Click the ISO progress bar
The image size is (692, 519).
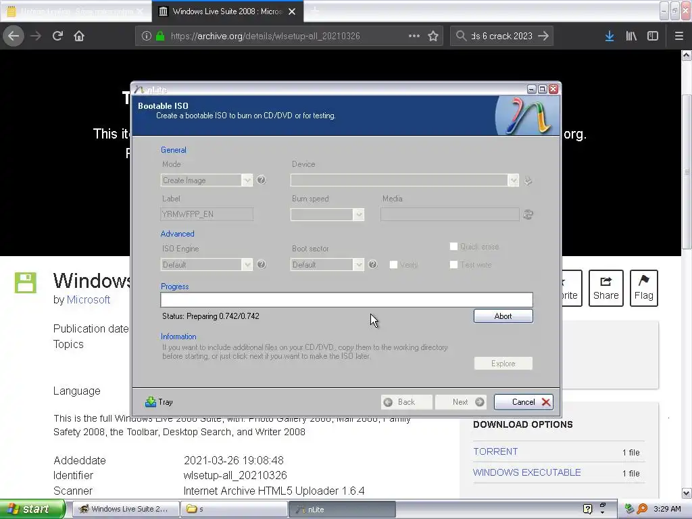(347, 299)
